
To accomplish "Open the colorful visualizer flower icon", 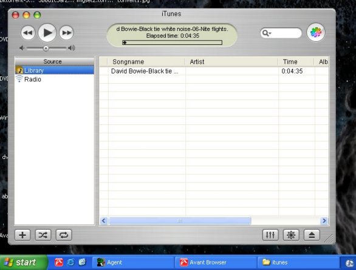I will (x=316, y=33).
